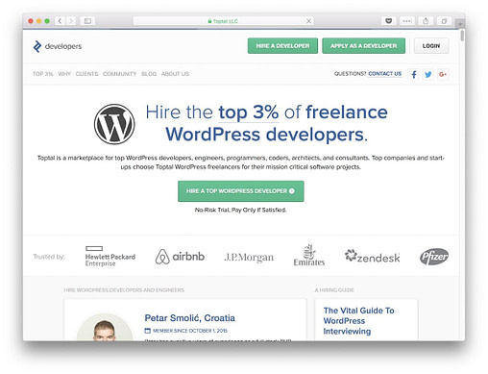Open the Why nav item
488x374 pixels.
tap(64, 74)
